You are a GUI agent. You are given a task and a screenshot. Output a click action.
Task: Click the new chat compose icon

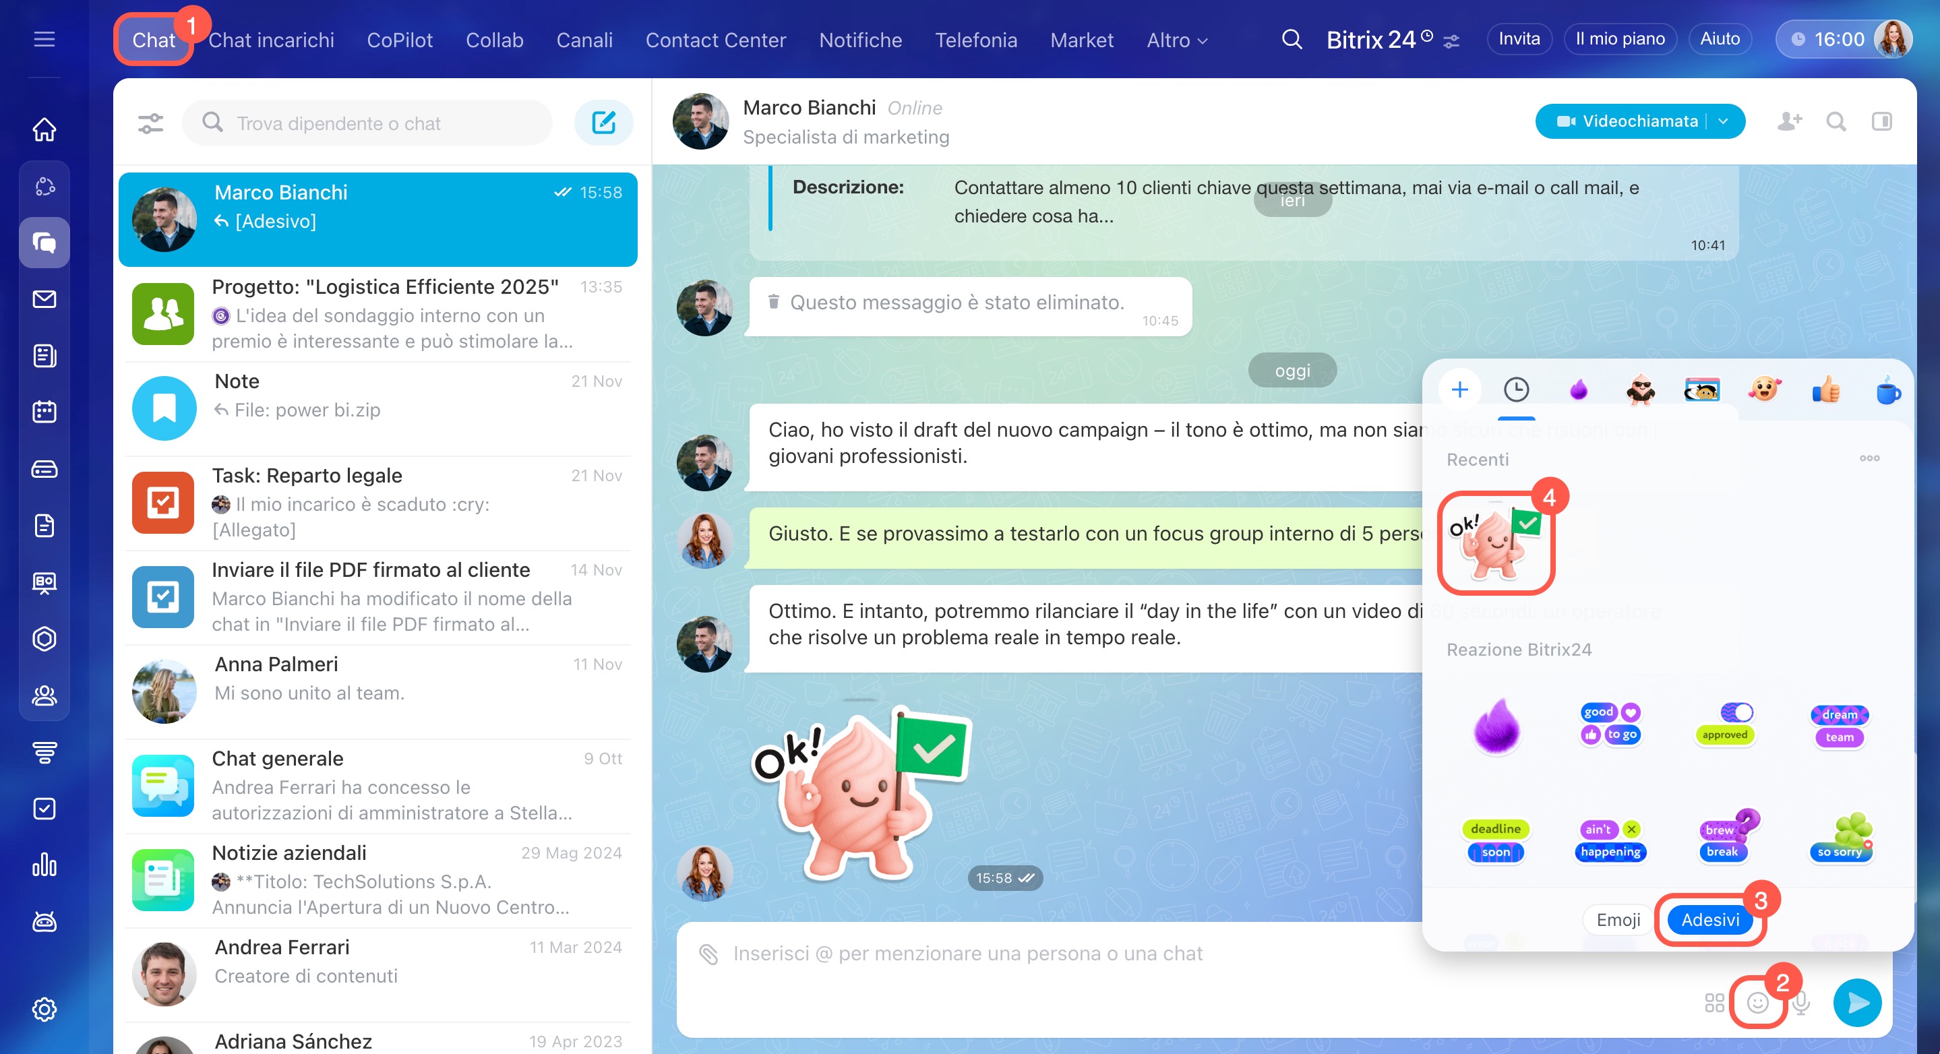click(x=603, y=123)
